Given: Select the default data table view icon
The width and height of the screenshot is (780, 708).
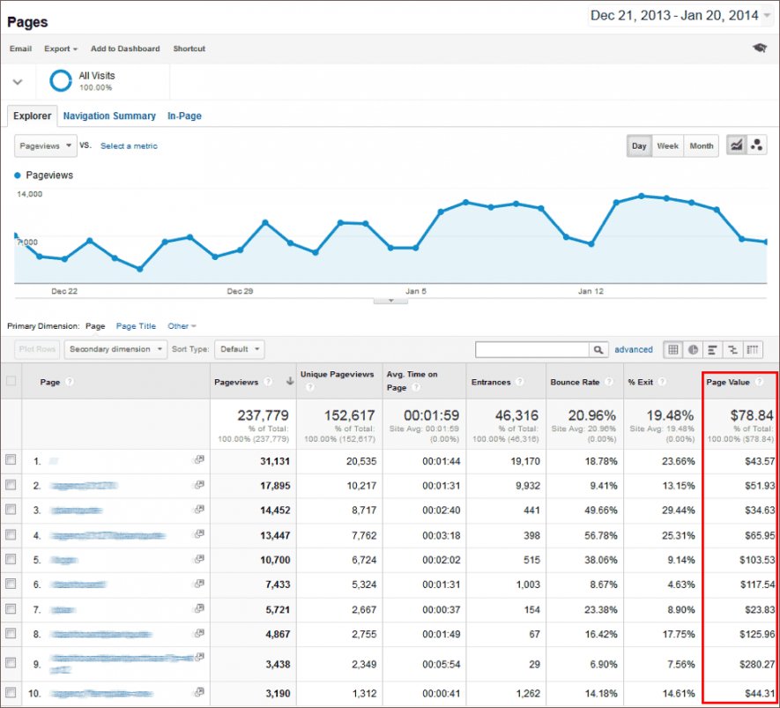Looking at the screenshot, I should 672,349.
